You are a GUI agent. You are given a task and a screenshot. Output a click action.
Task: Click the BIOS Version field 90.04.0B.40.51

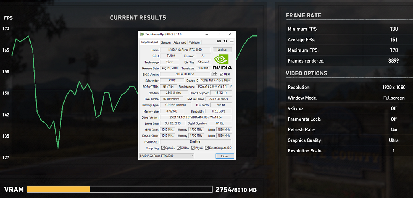tap(185, 75)
